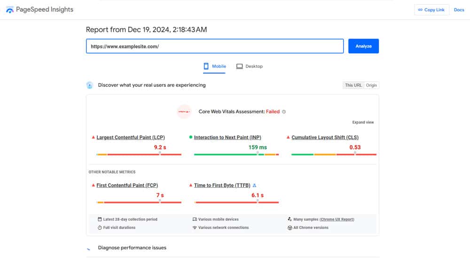470x263 pixels.
Task: Click Various network connections text
Action: click(x=223, y=228)
